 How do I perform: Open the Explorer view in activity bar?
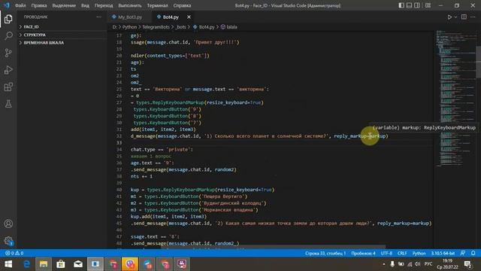[x=8, y=19]
